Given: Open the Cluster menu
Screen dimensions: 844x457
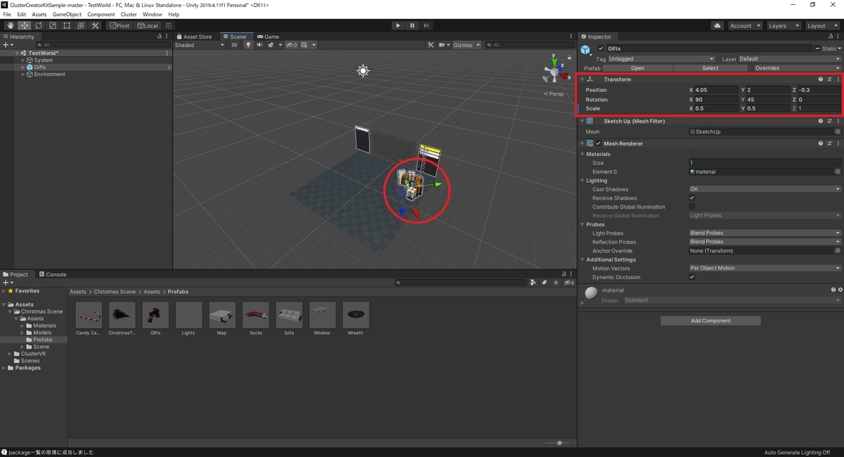Looking at the screenshot, I should point(129,14).
